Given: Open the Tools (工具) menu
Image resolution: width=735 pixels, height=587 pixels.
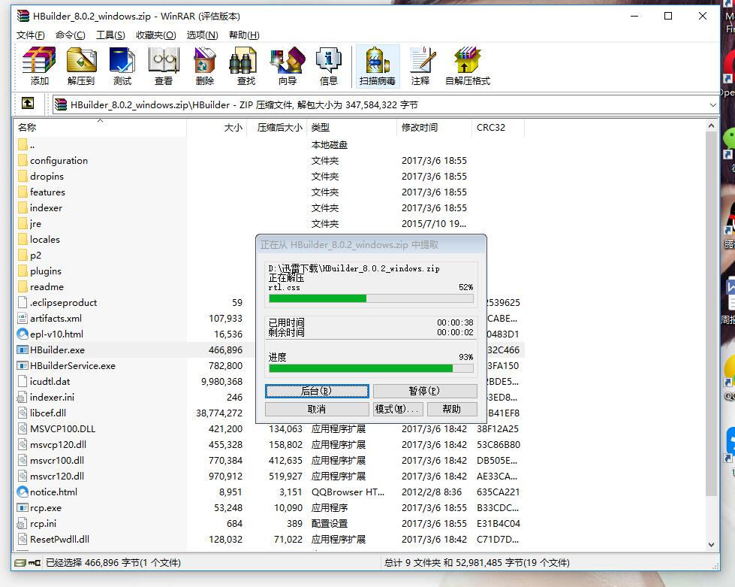Looking at the screenshot, I should pos(110,35).
